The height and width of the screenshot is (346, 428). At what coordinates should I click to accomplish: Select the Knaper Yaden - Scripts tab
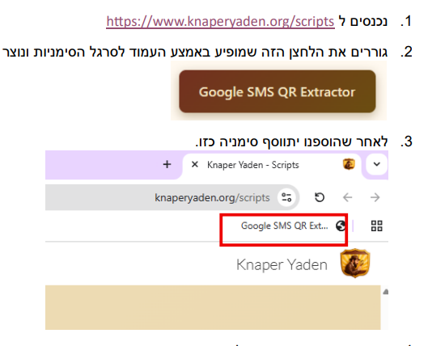coord(272,165)
